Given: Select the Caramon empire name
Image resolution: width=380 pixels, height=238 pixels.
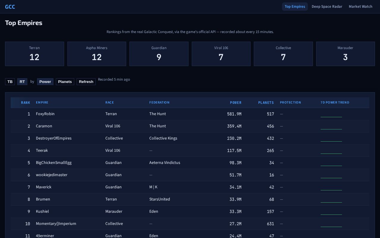Looking at the screenshot, I should click(x=44, y=126).
